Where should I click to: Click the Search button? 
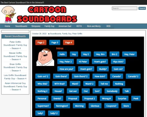tap(142, 8)
